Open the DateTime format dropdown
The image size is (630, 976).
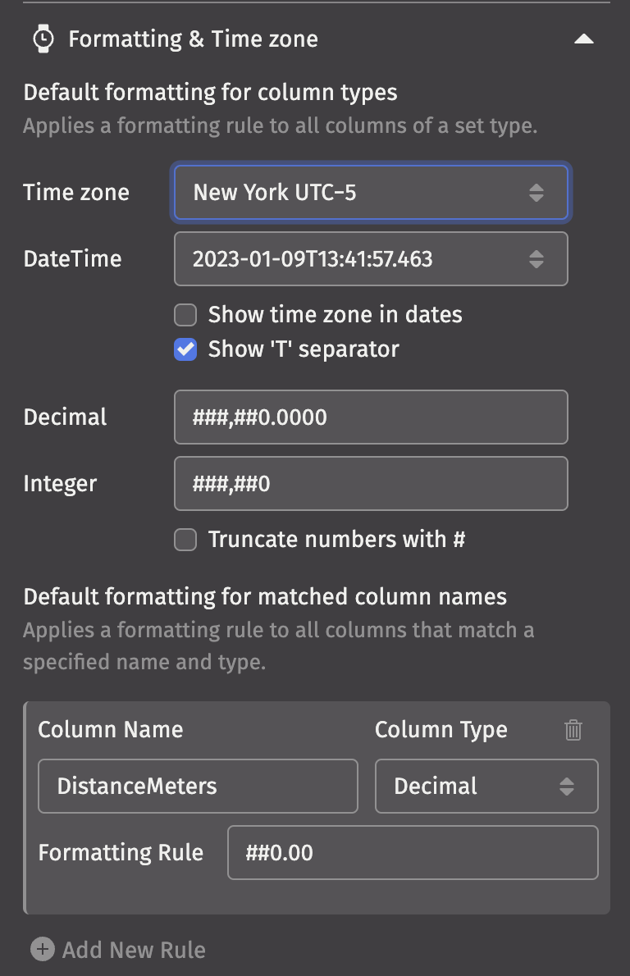click(x=371, y=258)
